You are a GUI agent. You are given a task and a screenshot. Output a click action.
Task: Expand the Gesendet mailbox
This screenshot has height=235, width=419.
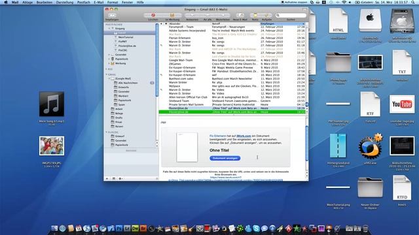[109, 55]
